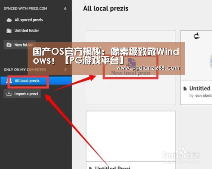Screen dimensions: 212x169
Task: Click the new prezi document icon
Action: [x=131, y=63]
